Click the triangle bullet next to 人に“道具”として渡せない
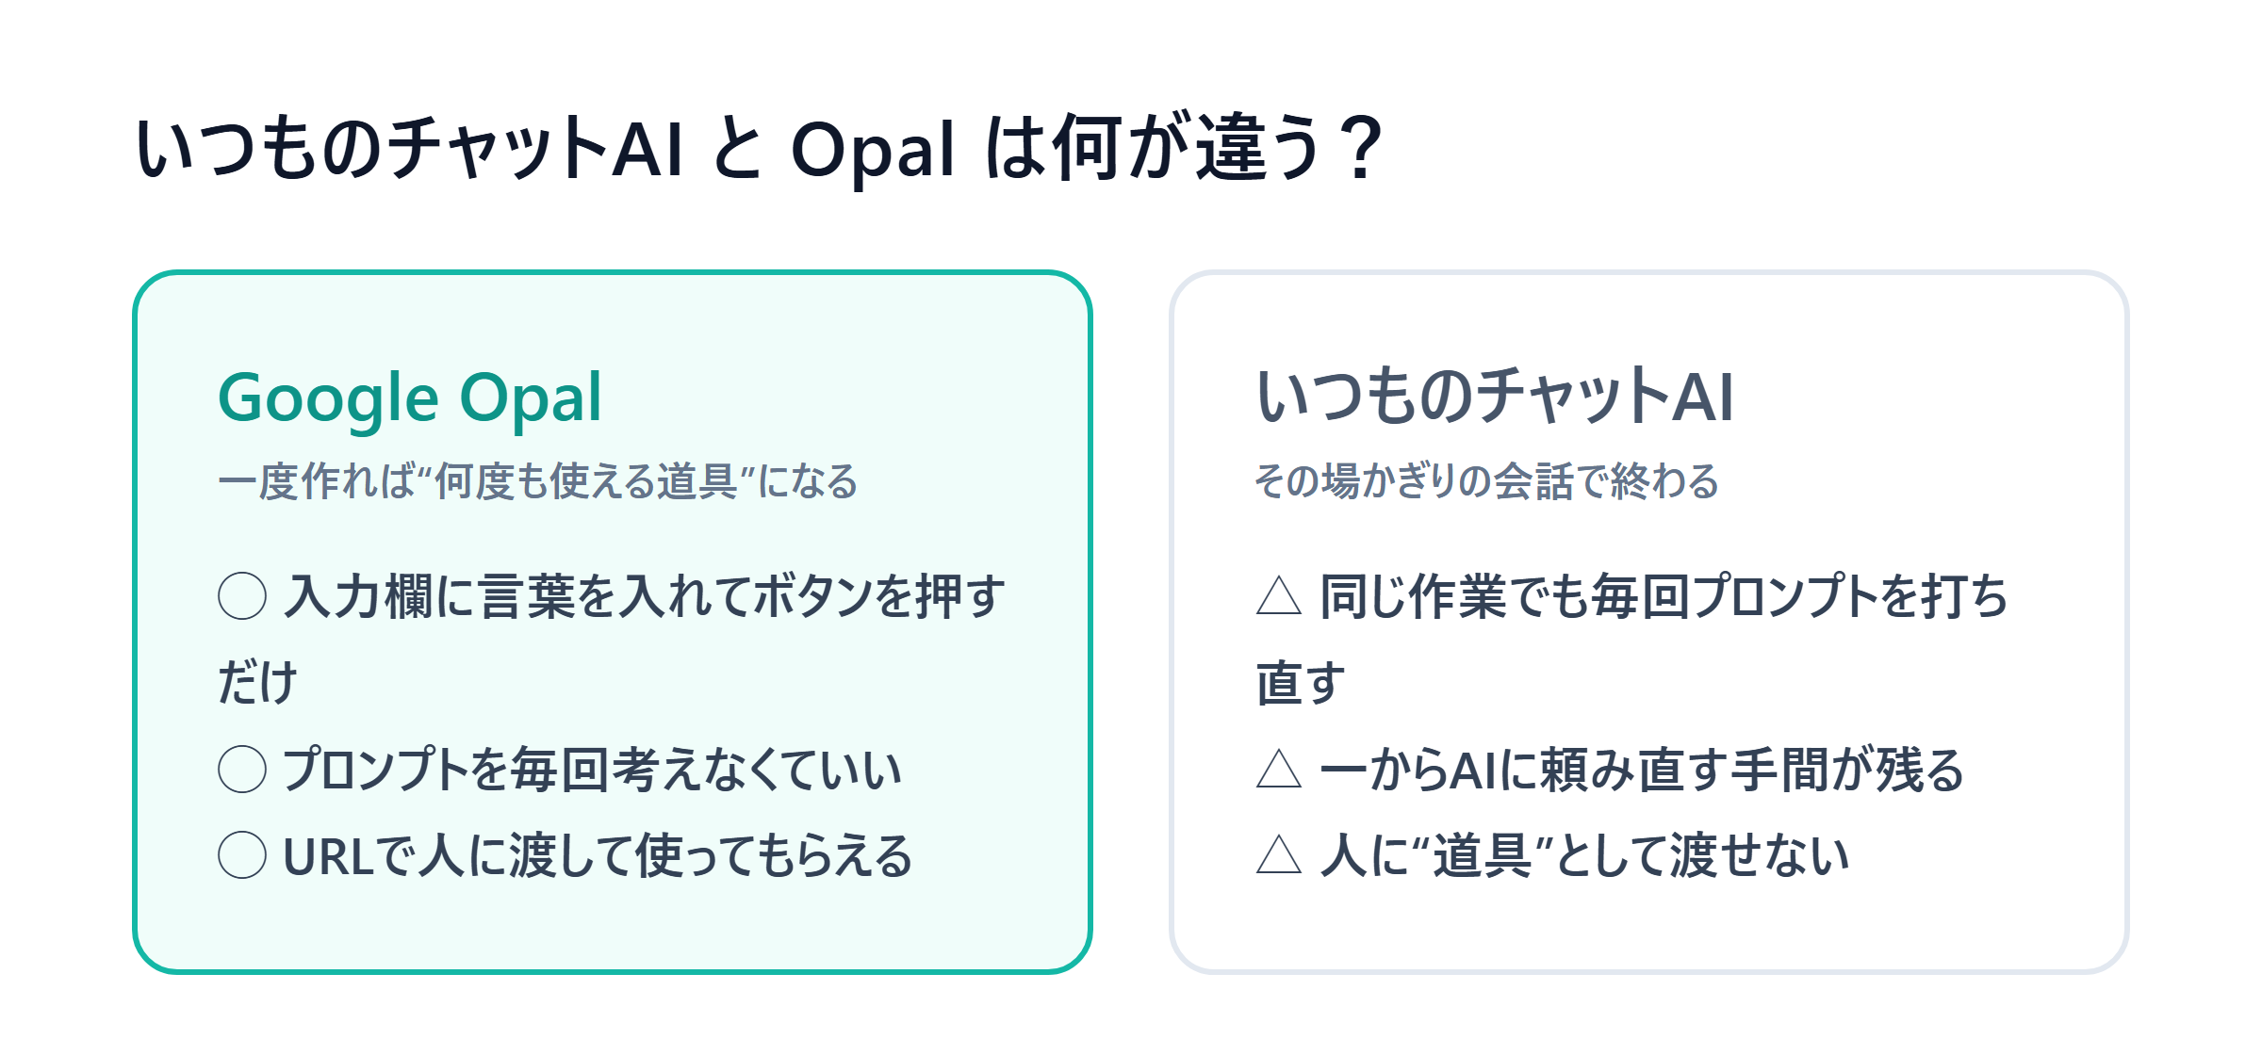This screenshot has height=1055, width=2262. [1279, 855]
